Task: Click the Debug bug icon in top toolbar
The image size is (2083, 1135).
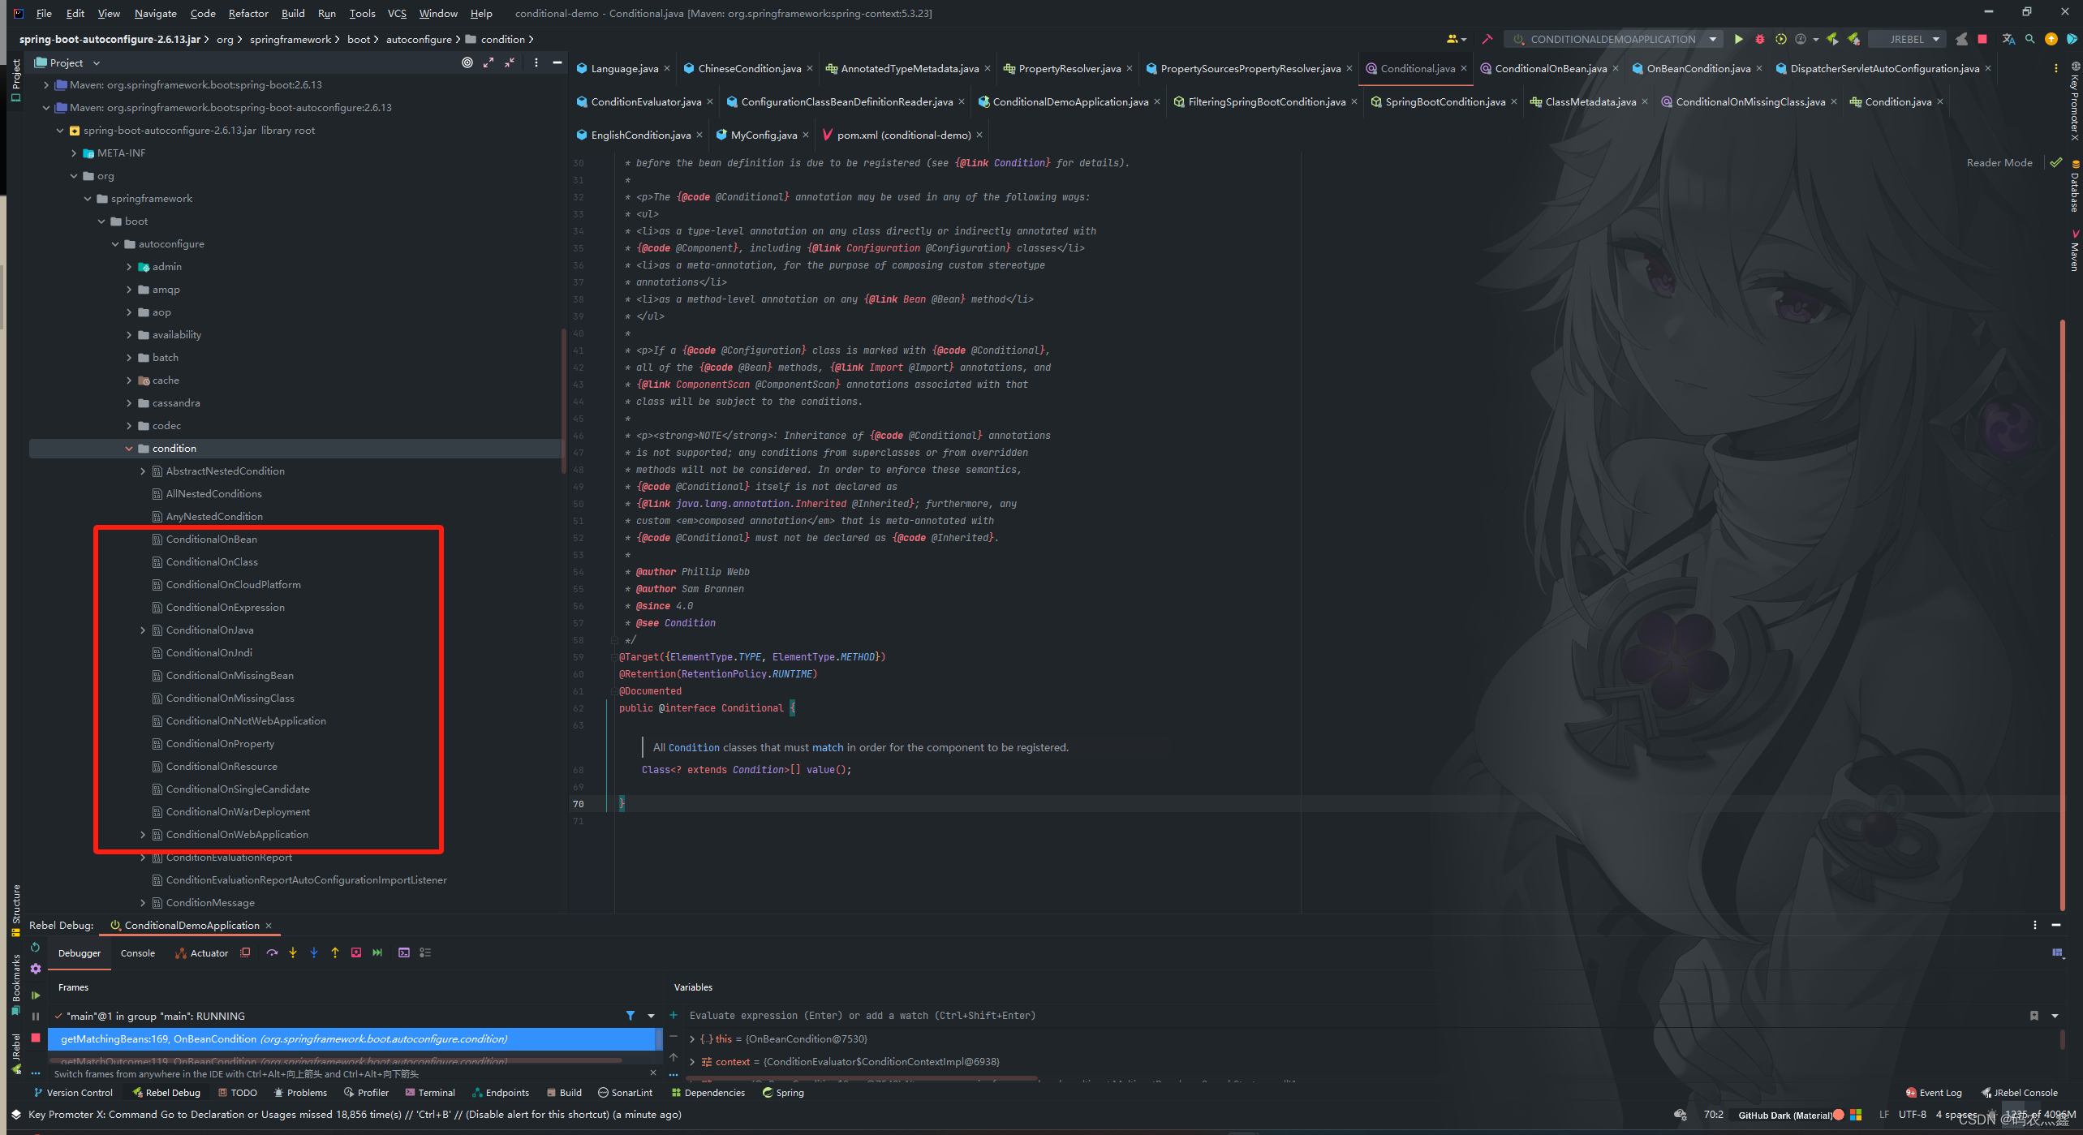Action: 1759,39
